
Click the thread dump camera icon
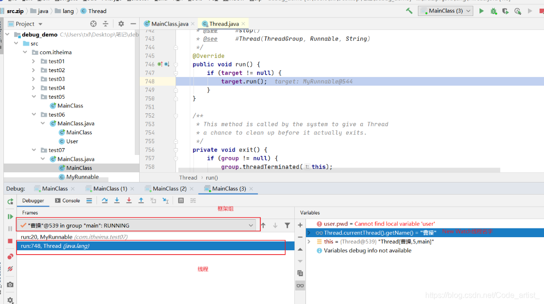pos(10,285)
